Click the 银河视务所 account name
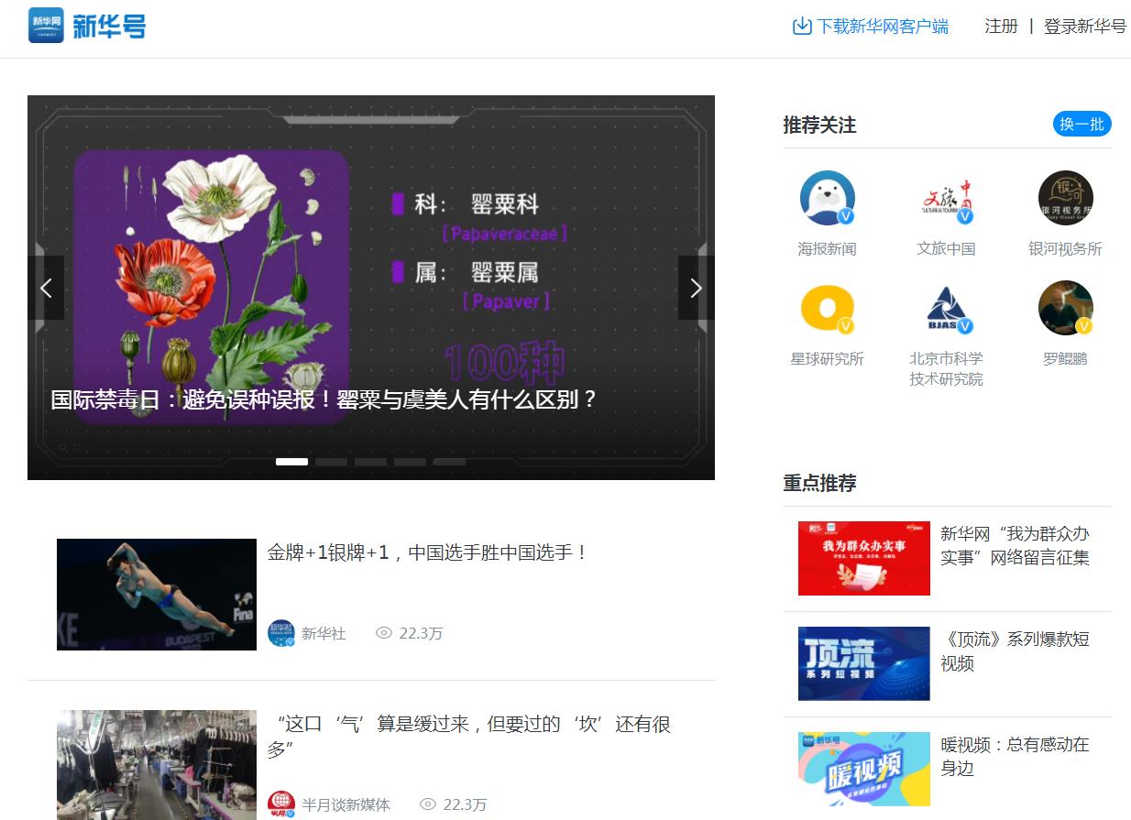This screenshot has height=820, width=1131. tap(1065, 249)
